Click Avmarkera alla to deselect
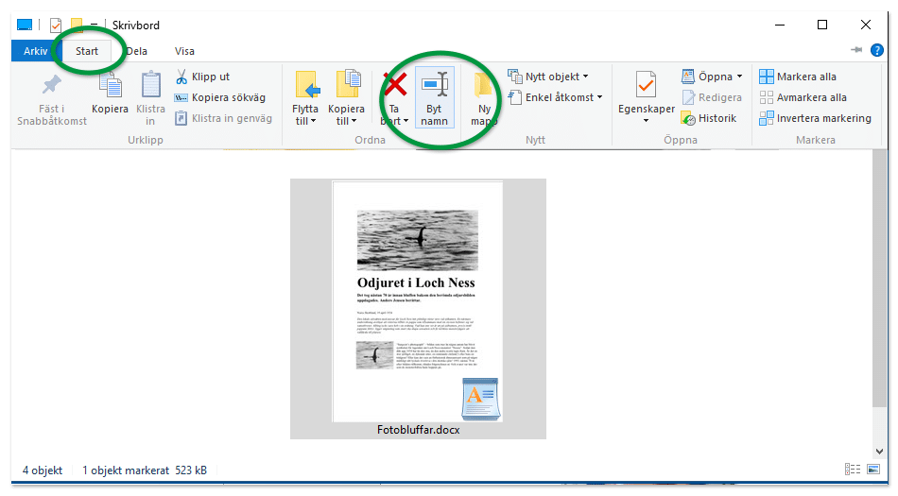The width and height of the screenshot is (898, 496). (x=803, y=97)
